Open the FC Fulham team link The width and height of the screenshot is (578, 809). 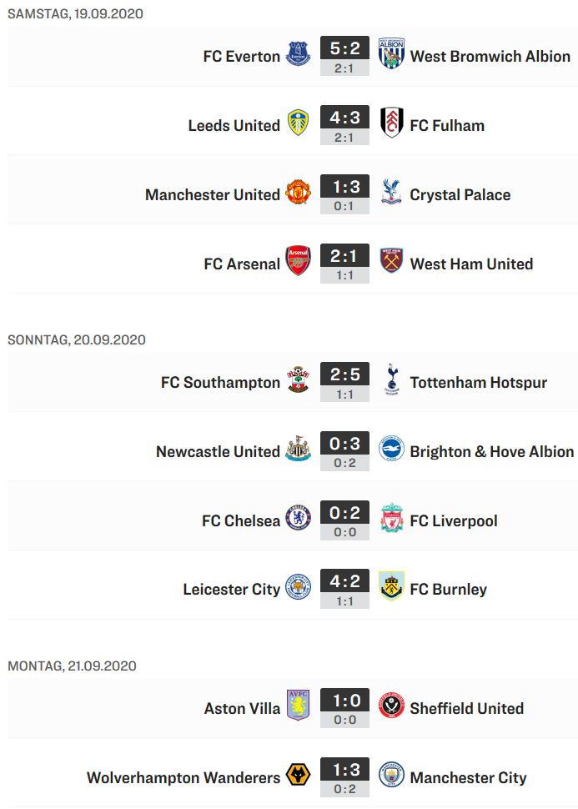[447, 126]
